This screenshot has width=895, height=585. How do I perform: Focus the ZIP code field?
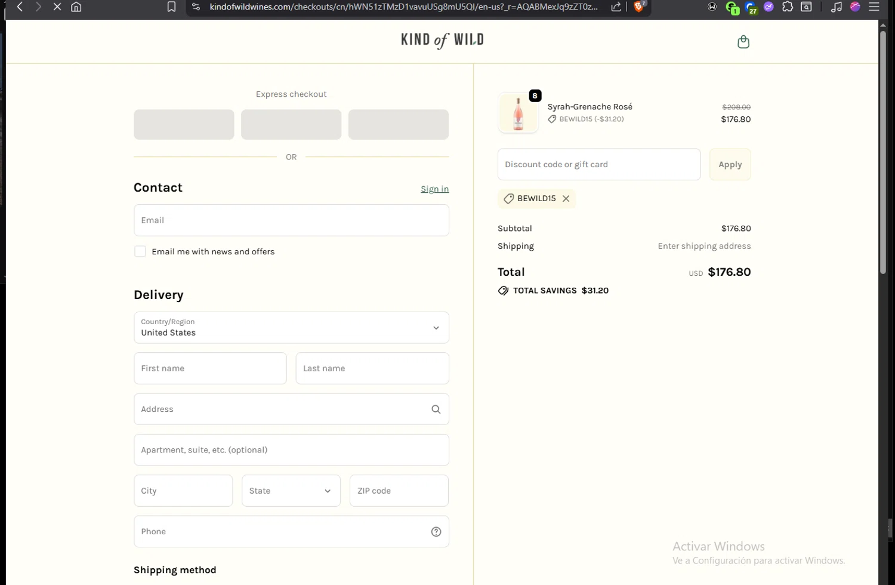click(x=399, y=491)
